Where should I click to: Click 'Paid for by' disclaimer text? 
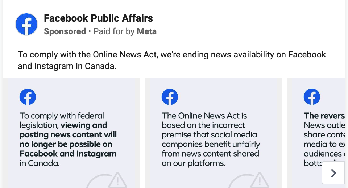tap(114, 31)
